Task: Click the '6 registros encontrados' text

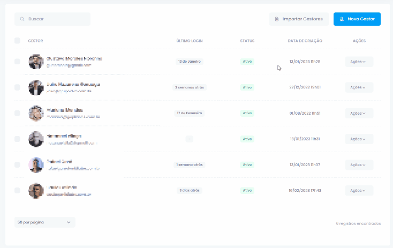Action: 358,223
